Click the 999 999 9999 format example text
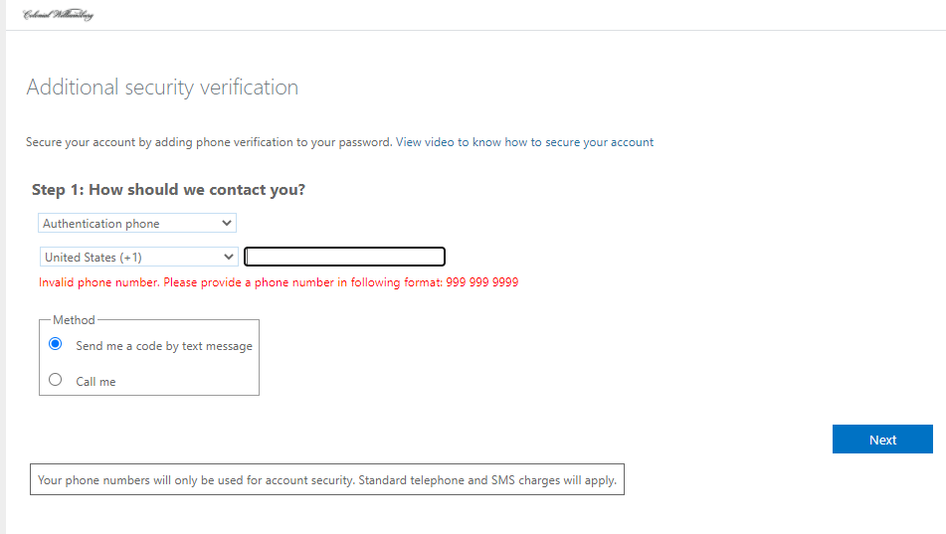The image size is (946, 534). pos(482,282)
